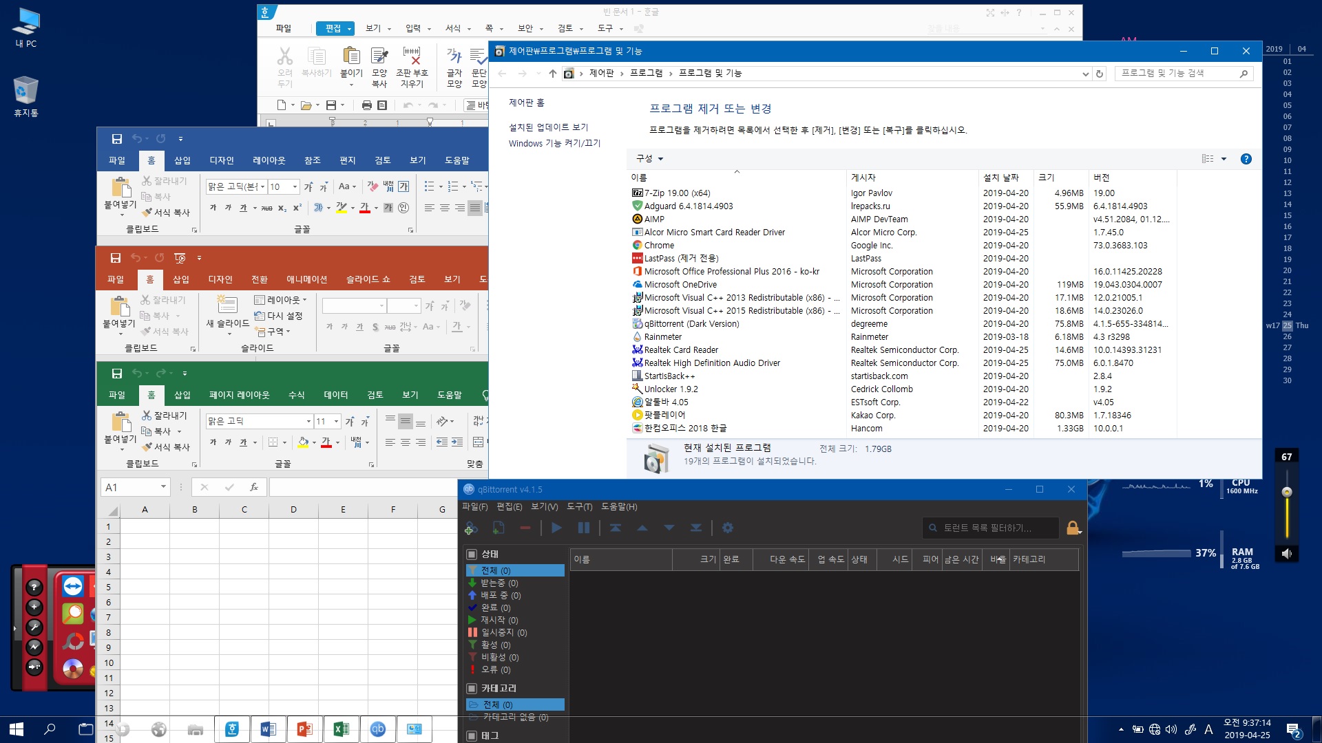Click PowerPoint save icon in title bar
The image size is (1322, 743).
(x=116, y=258)
